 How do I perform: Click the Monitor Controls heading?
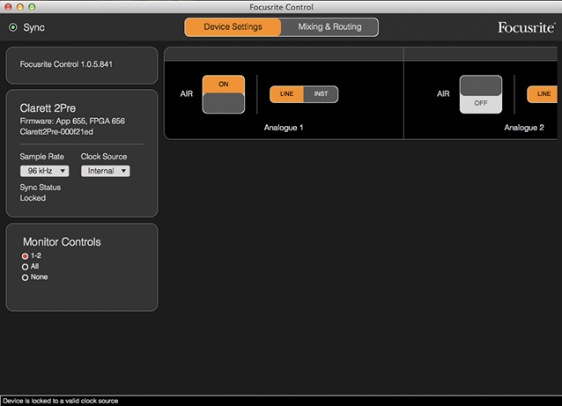click(62, 242)
